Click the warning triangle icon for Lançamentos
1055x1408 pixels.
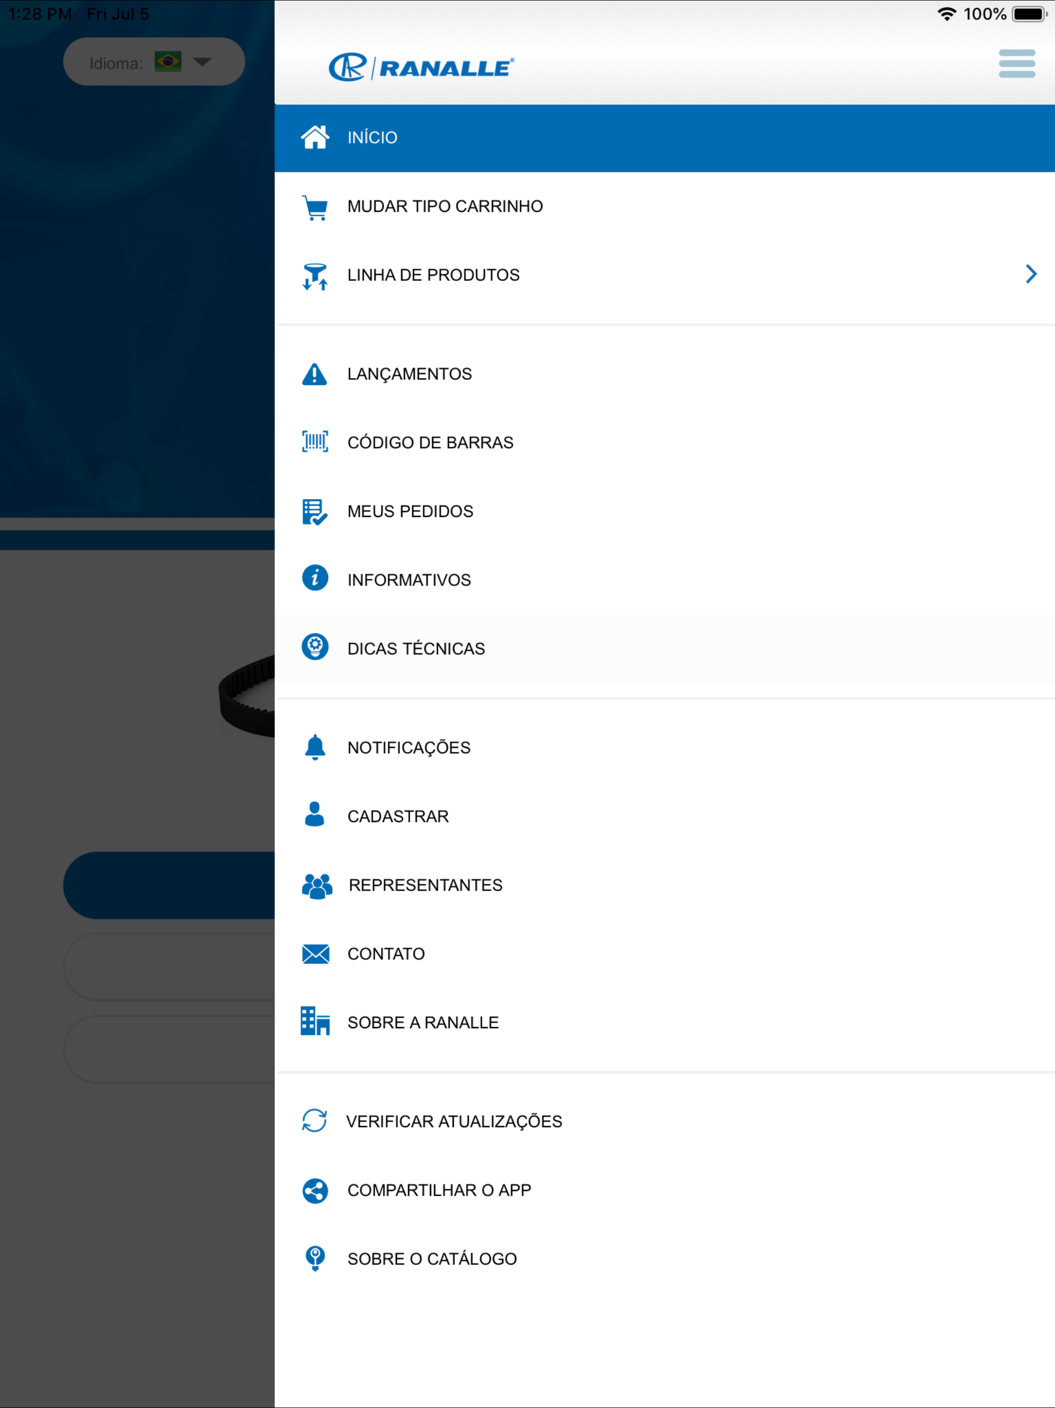(314, 374)
